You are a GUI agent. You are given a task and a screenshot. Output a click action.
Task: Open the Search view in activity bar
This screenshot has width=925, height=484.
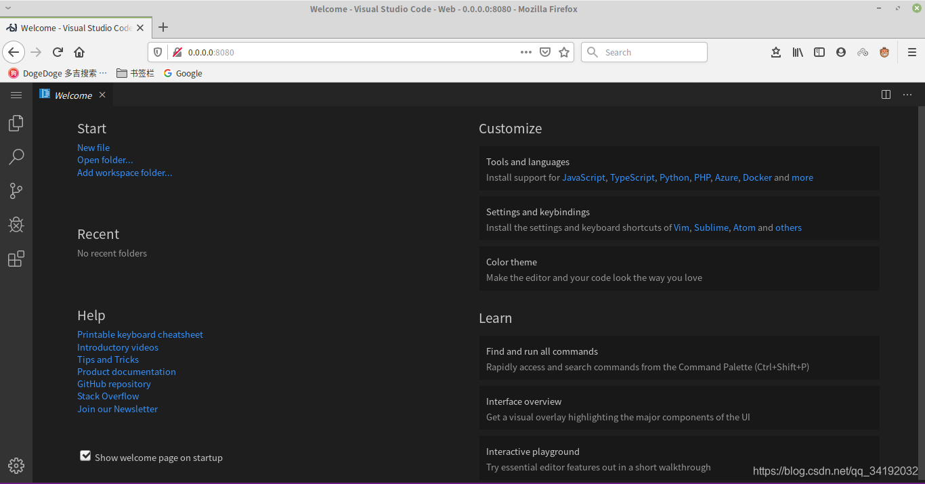coord(16,157)
